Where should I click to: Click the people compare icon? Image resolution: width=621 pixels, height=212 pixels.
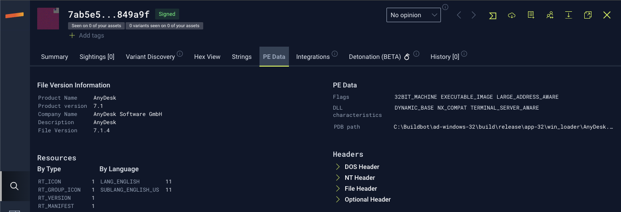550,15
